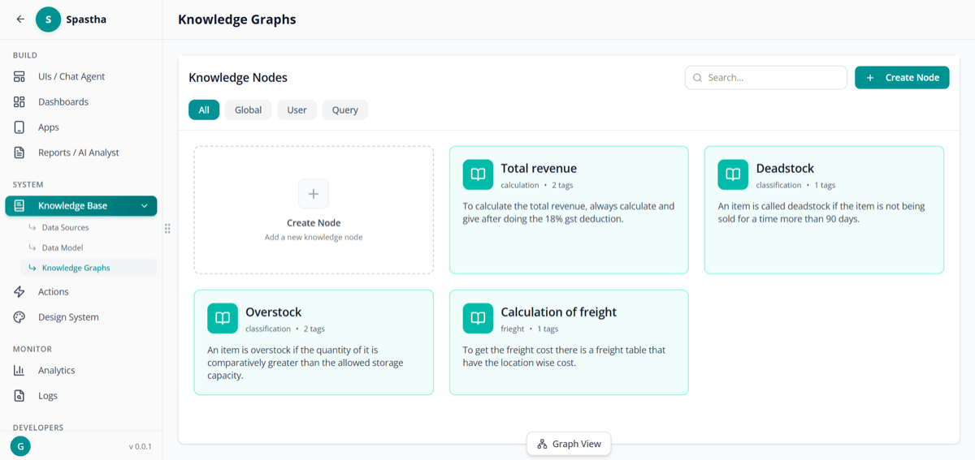The width and height of the screenshot is (975, 460).
Task: Click the back arrow next to Spastha
Action: click(20, 19)
